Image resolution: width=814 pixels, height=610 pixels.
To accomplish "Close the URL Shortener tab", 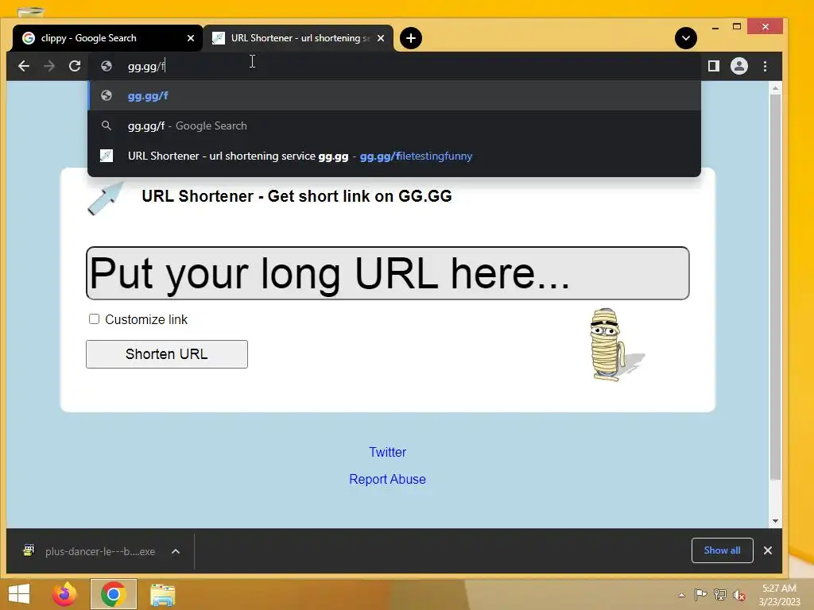I will tap(381, 38).
